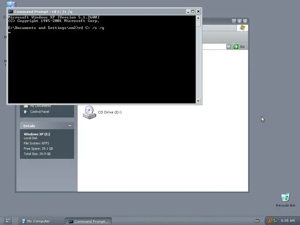Open the on-screen keyboard taskbar icon
Image resolution: width=300 pixels, height=225 pixels.
[x=257, y=221]
